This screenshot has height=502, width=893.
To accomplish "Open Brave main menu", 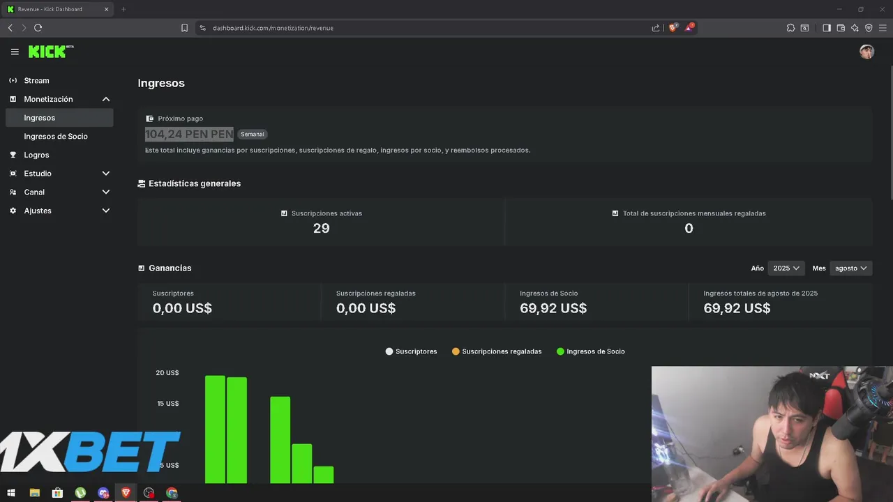I will [883, 28].
